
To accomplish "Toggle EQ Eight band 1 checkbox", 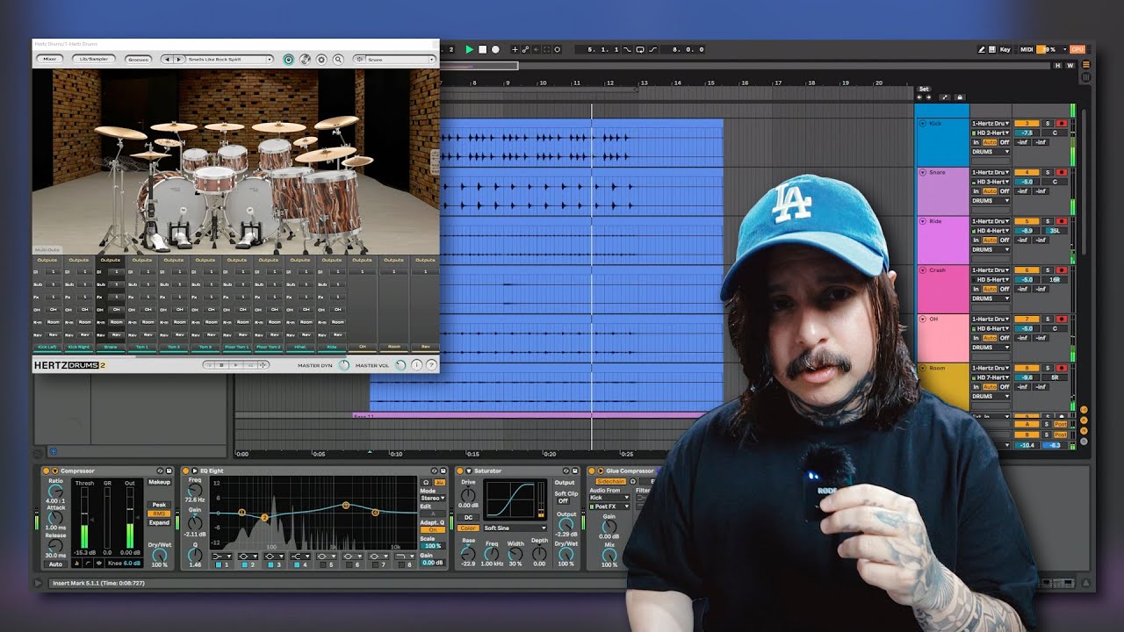I will 217,564.
